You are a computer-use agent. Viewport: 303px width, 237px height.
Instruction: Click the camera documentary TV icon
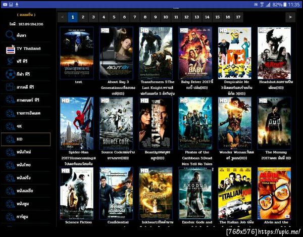pos(10,87)
